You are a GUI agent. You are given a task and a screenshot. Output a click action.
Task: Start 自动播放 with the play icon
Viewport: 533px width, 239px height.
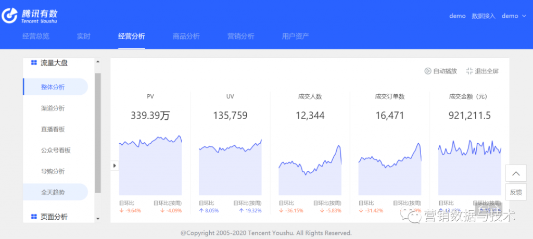tap(427, 71)
